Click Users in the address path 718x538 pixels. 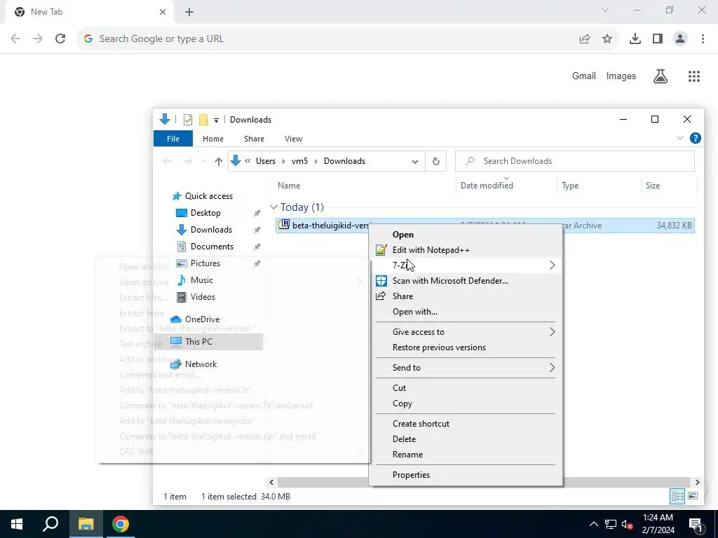(266, 161)
